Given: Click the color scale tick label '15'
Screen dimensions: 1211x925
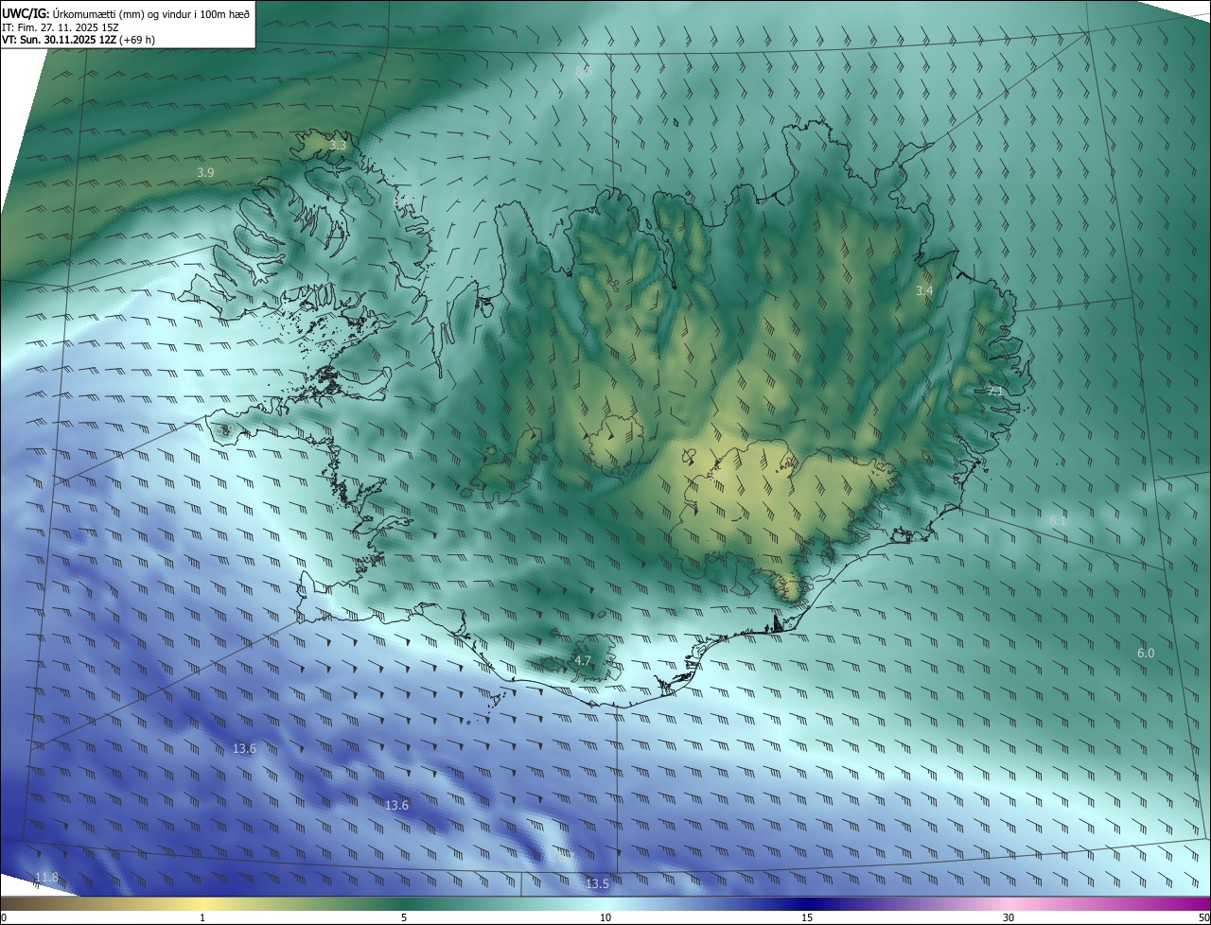Looking at the screenshot, I should point(807,917).
